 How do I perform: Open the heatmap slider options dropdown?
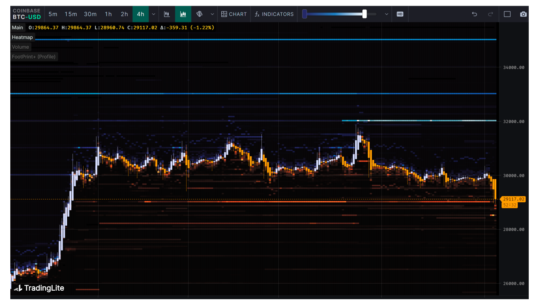point(386,14)
